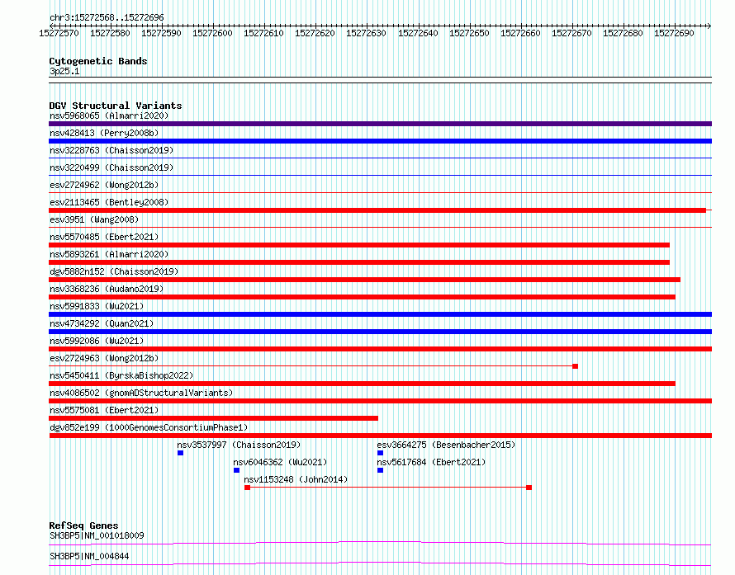This screenshot has width=735, height=575.
Task: Click the nsv5968065 (Almarri2020) variant label
Action: [109, 115]
